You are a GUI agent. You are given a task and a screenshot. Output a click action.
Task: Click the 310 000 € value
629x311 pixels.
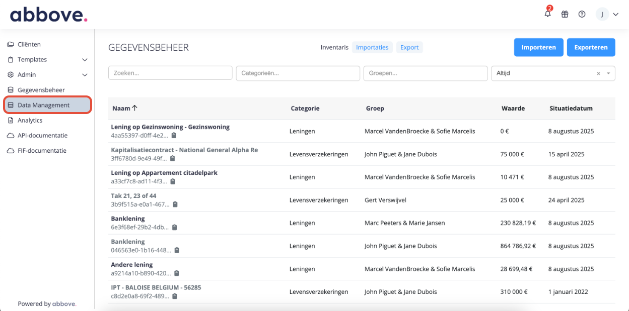click(x=514, y=292)
